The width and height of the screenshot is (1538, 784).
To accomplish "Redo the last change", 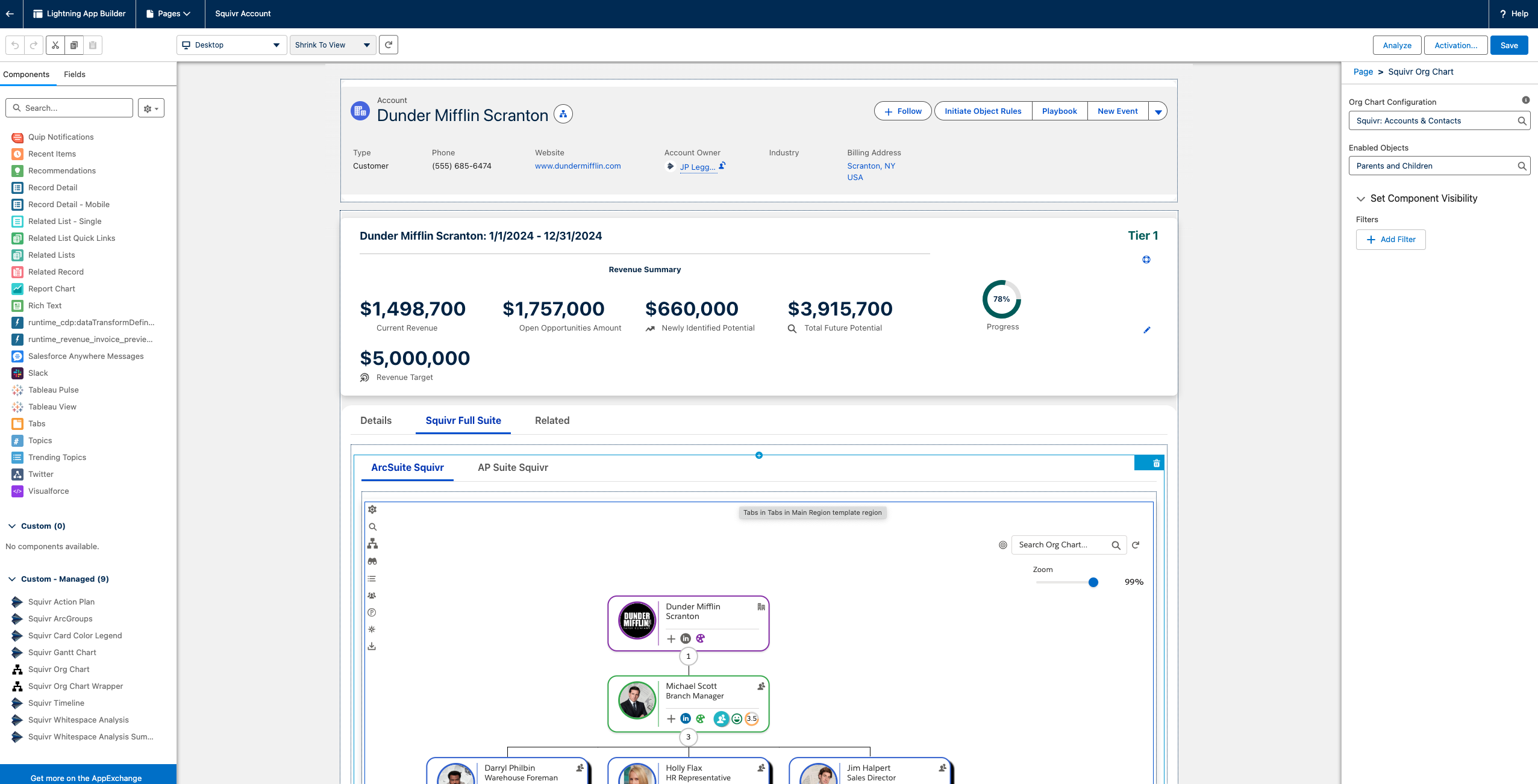I will (x=34, y=45).
